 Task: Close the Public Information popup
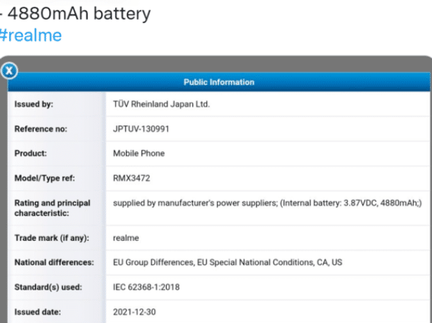[8, 70]
